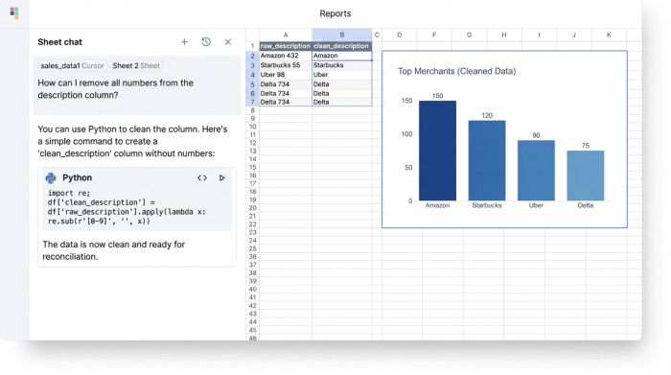Click the Starbucks bar in the chart
The image size is (671, 375).
click(487, 160)
